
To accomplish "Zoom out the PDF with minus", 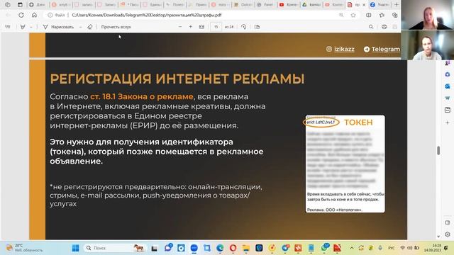I will click(x=180, y=27).
